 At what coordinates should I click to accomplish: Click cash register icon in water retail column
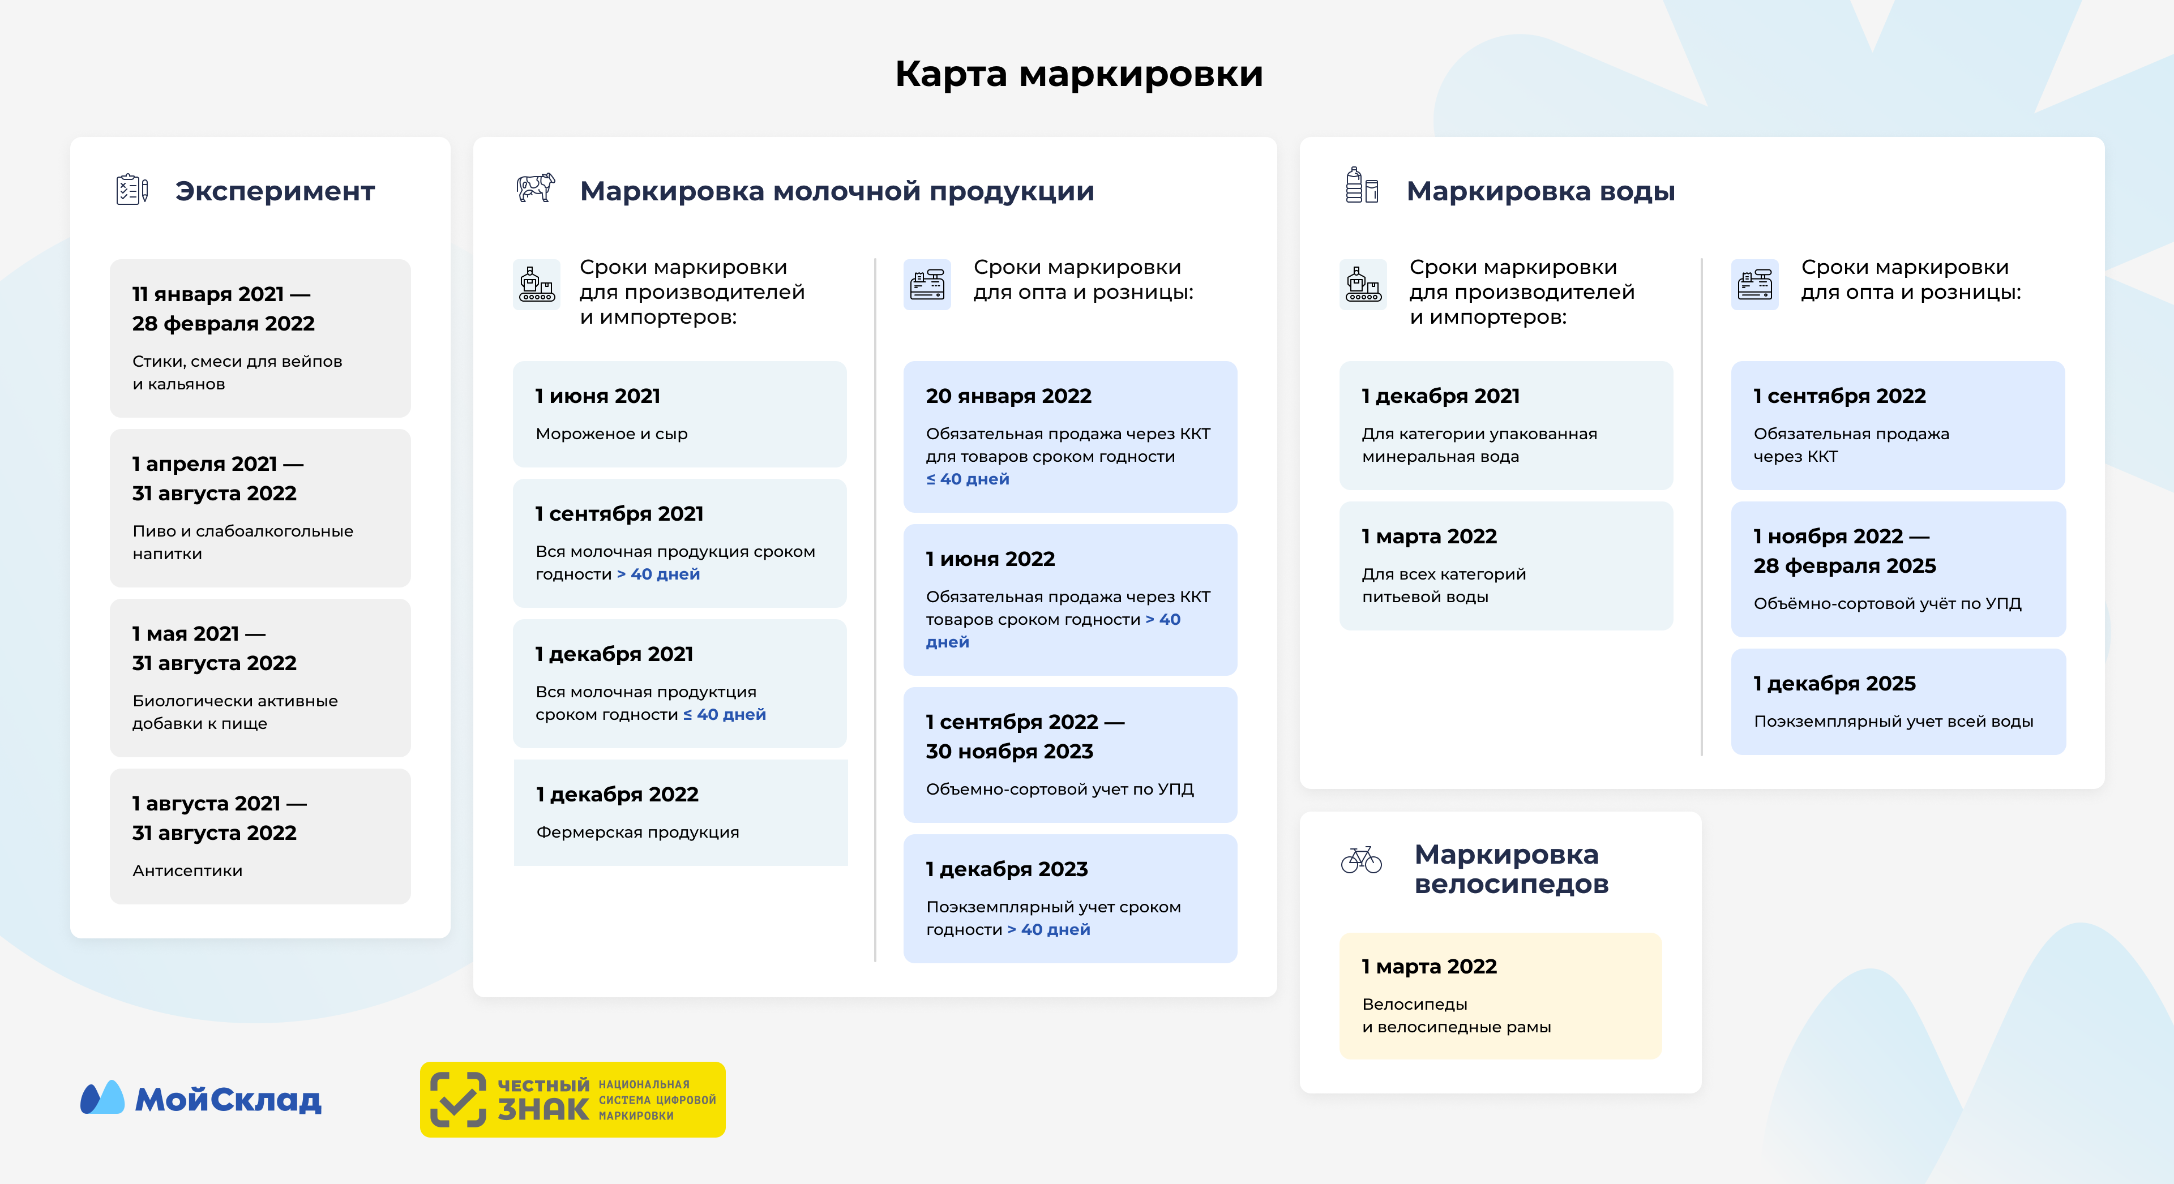click(1754, 285)
